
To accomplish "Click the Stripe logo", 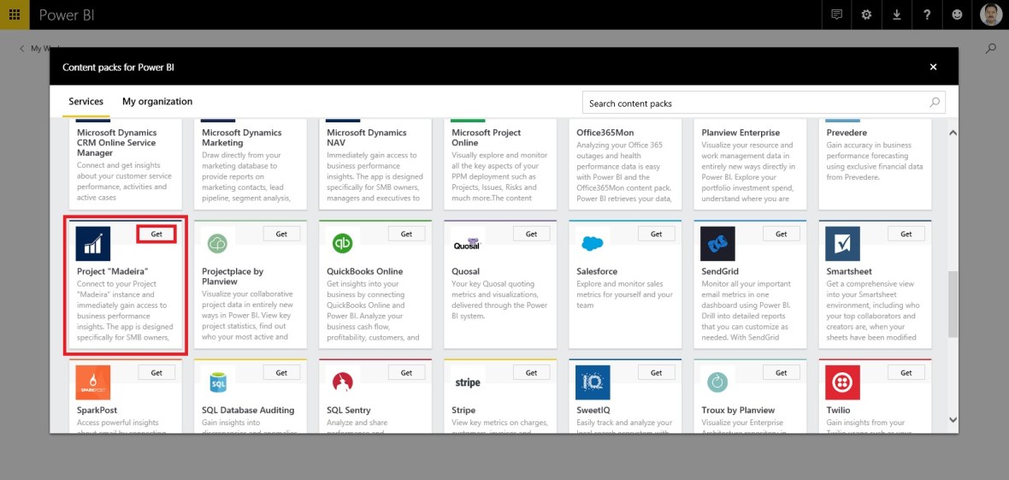I will click(468, 382).
